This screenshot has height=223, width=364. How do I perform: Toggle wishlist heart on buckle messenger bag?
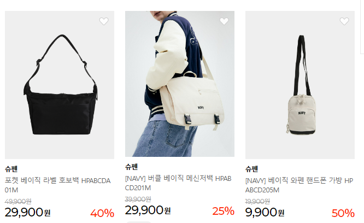(224, 21)
